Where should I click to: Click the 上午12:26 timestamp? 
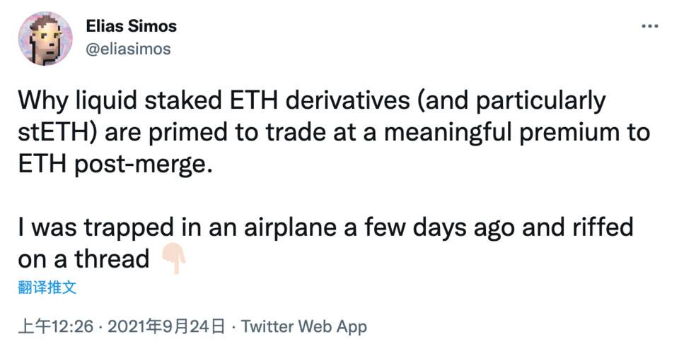click(56, 326)
